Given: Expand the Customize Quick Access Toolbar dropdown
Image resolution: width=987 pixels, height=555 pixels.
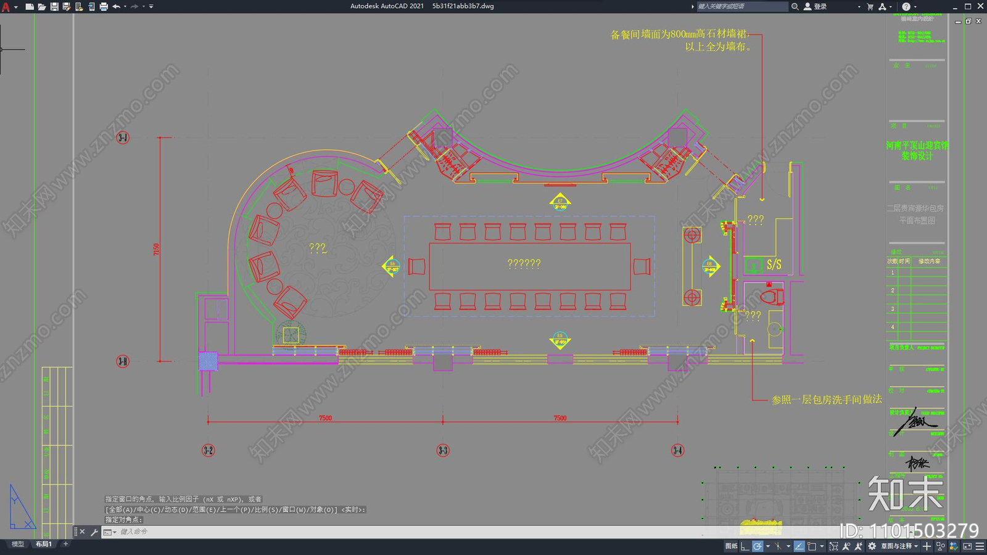Looking at the screenshot, I should point(151,6).
